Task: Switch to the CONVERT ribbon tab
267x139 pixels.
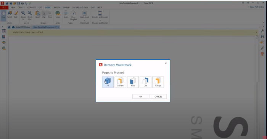Action: click(x=32, y=8)
